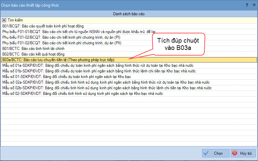The width and height of the screenshot is (258, 161).
Task: Select B01/BCQT báo cáo quyết toán kinh phí
Action: [x=43, y=26]
